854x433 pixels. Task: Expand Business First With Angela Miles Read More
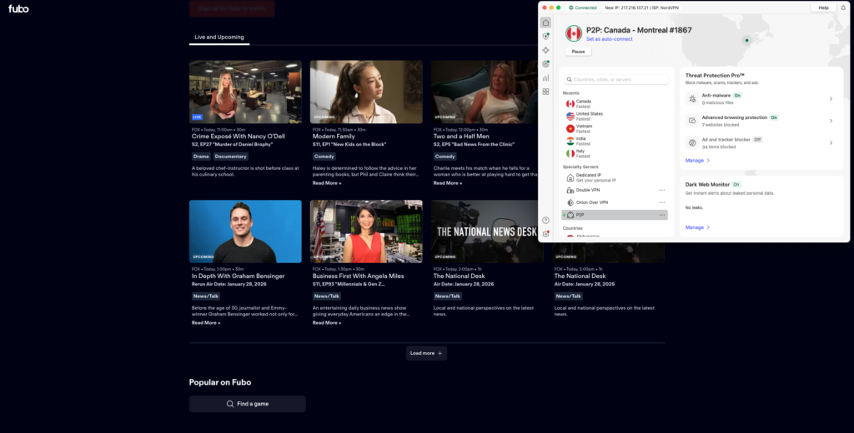click(327, 323)
